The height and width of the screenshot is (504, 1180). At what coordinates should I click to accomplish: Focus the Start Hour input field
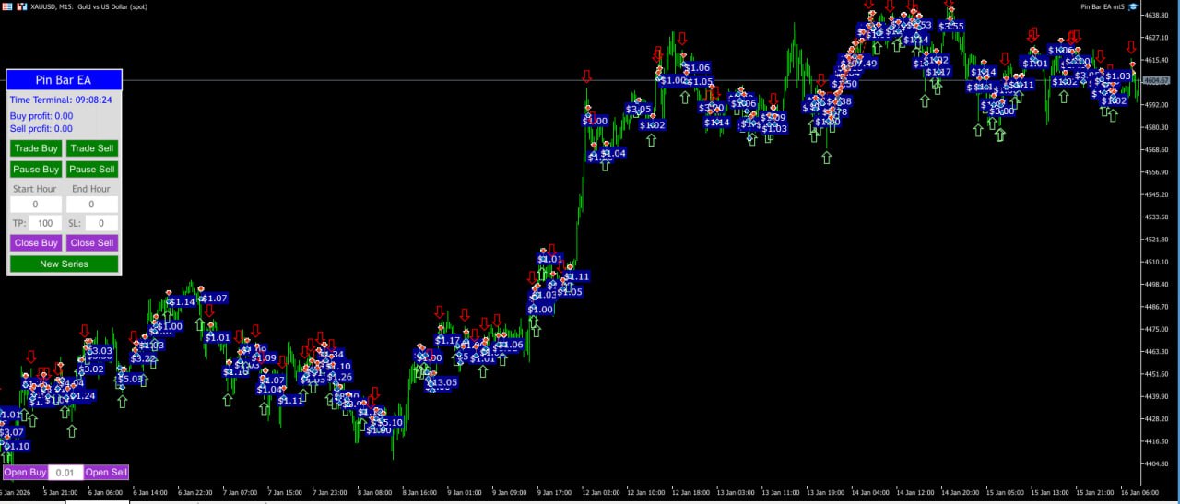tap(35, 204)
